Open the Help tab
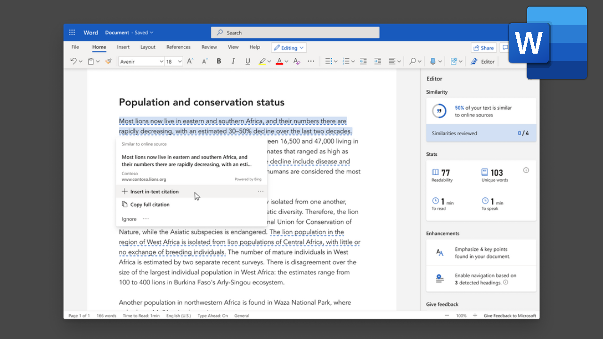The height and width of the screenshot is (339, 603). click(x=255, y=47)
